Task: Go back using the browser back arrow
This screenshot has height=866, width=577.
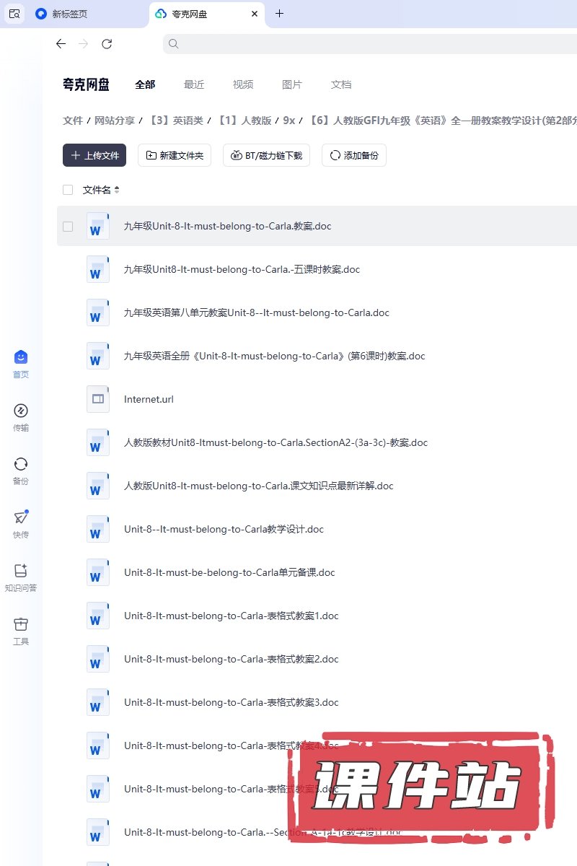Action: [x=61, y=44]
